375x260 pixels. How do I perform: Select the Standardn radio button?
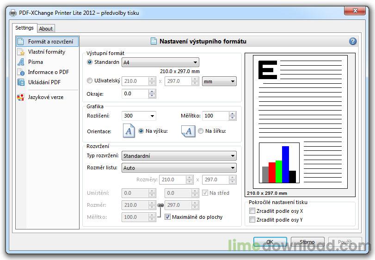pos(90,62)
